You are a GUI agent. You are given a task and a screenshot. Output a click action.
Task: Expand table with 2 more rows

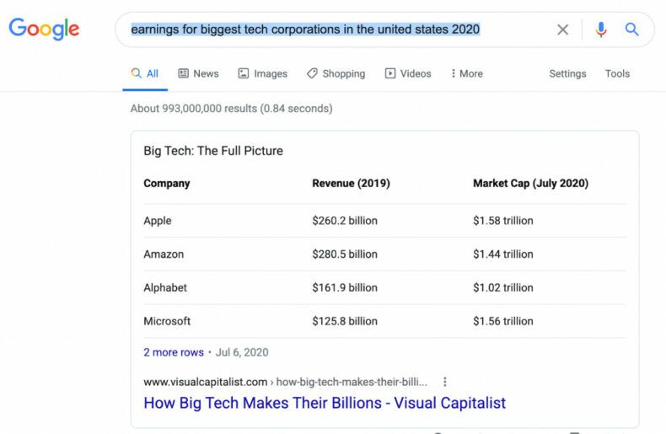[174, 352]
